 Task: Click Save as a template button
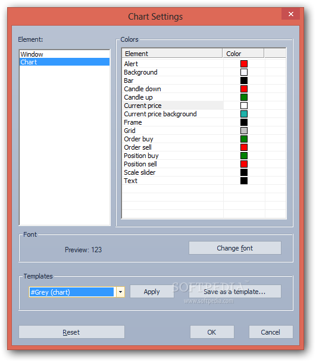pyautogui.click(x=234, y=292)
